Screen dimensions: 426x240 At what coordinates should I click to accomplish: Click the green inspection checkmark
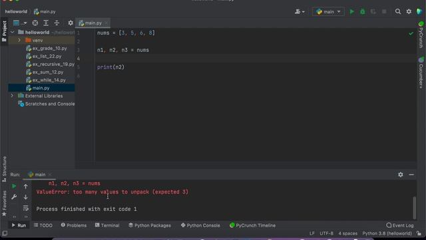pyautogui.click(x=411, y=33)
